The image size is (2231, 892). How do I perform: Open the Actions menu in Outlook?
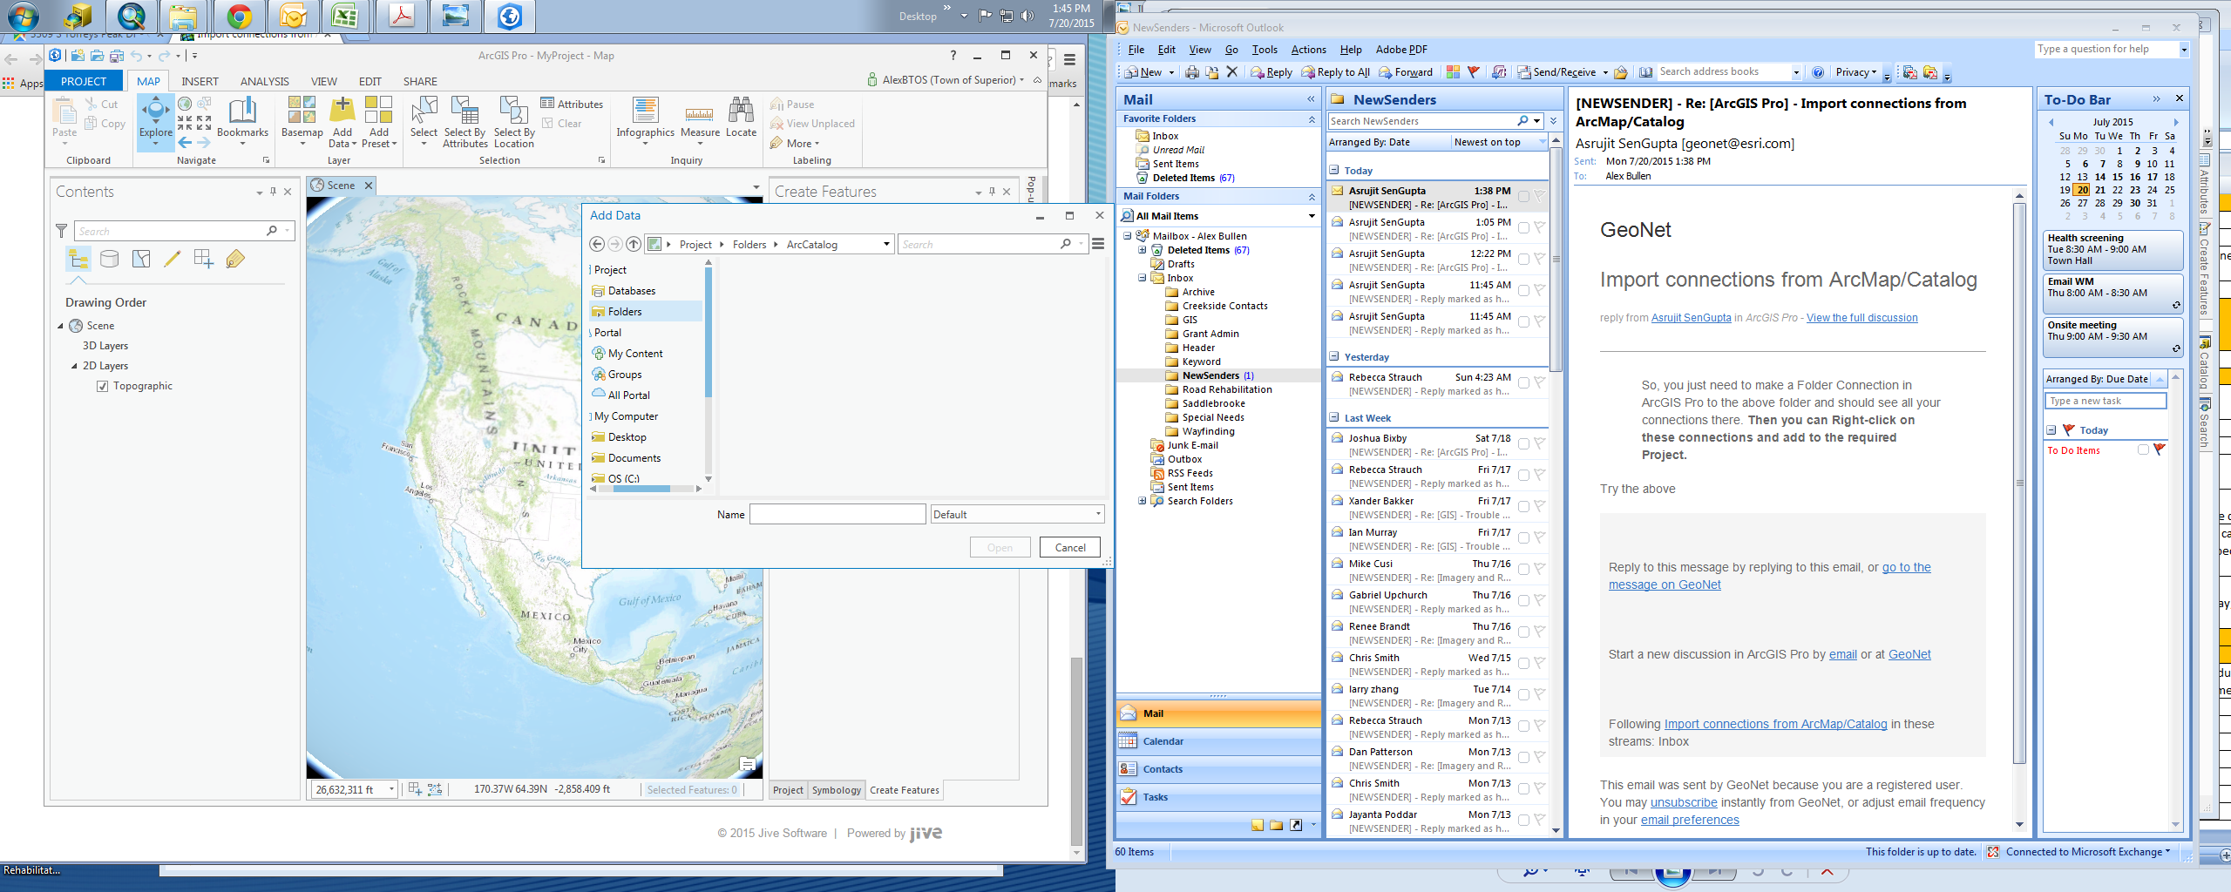pos(1308,50)
